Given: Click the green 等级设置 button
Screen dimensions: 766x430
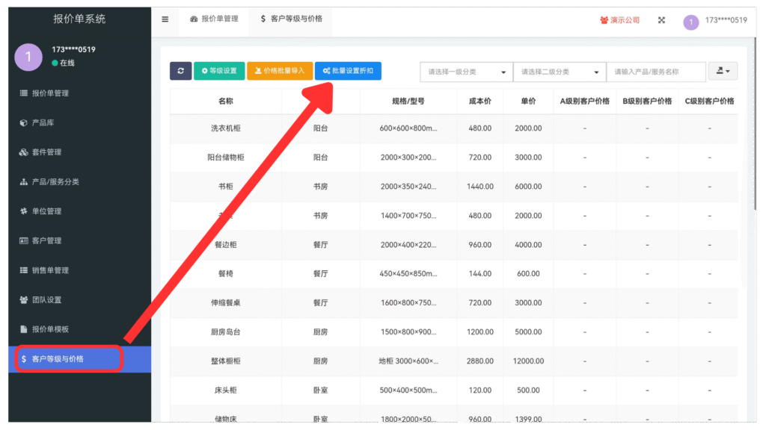Looking at the screenshot, I should (219, 71).
